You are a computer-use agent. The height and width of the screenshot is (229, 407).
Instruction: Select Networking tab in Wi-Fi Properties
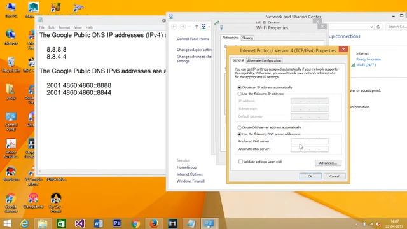click(x=230, y=38)
